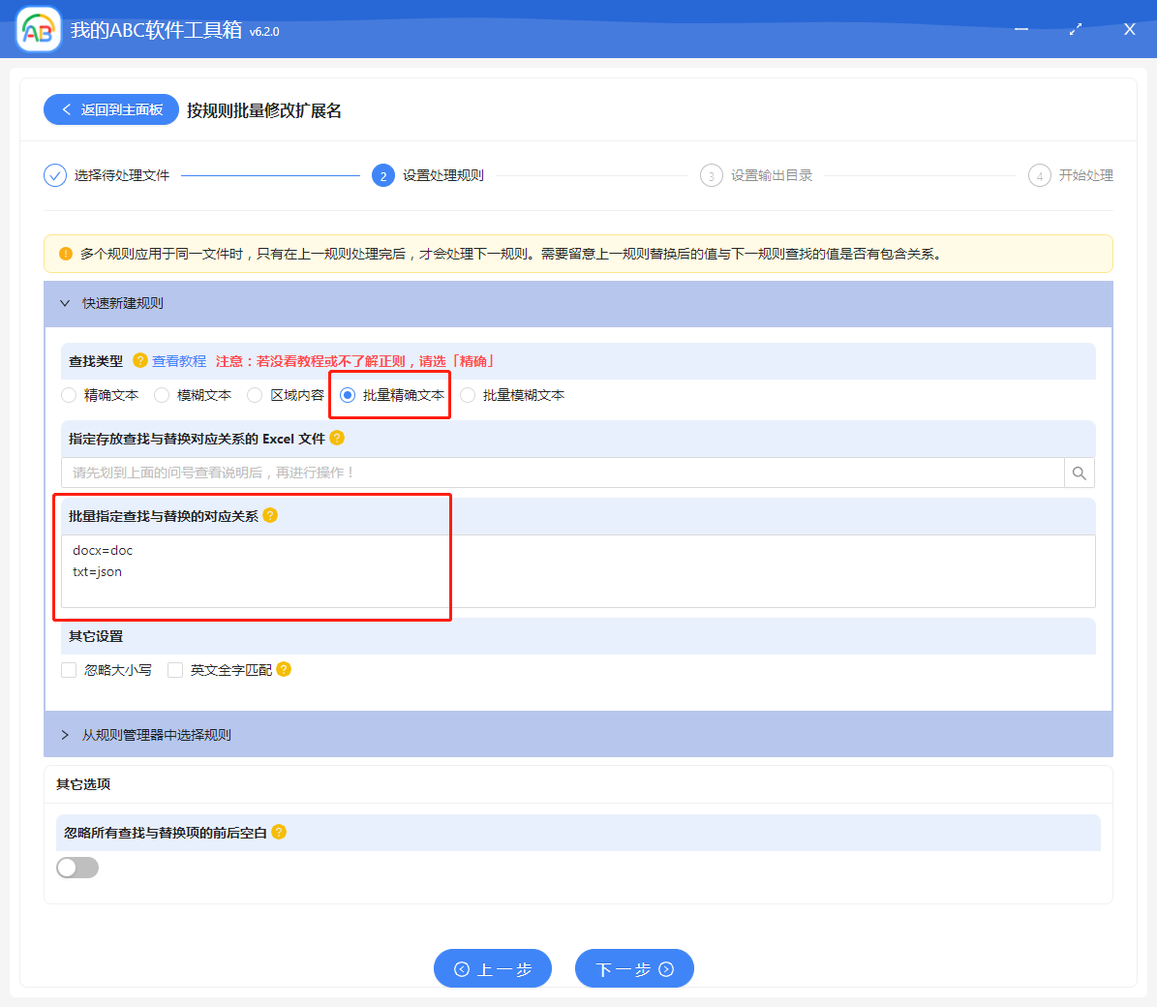Click the 开始处理 step indicator
Screen dimensions: 1157x1007
tap(1040, 175)
